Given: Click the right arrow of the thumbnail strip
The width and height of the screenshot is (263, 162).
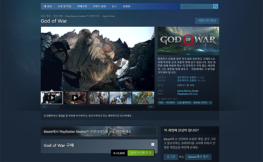Looking at the screenshot, I should click(x=151, y=107).
